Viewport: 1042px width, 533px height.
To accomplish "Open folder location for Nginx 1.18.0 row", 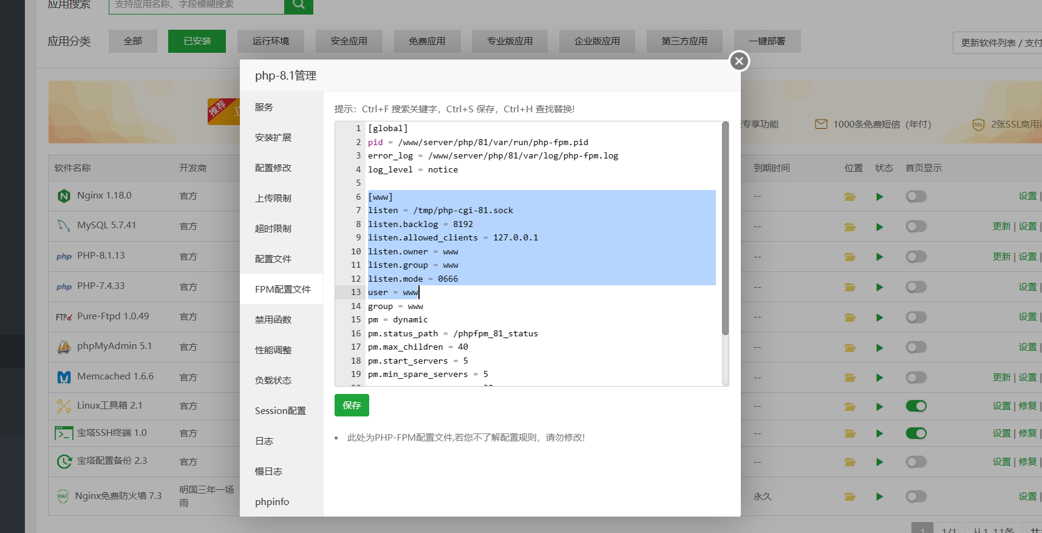I will pyautogui.click(x=850, y=197).
